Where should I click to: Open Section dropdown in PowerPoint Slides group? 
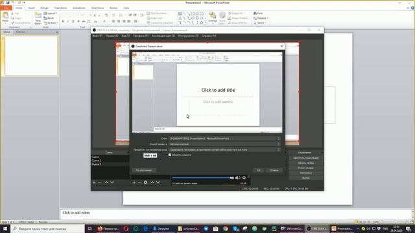pos(51,23)
